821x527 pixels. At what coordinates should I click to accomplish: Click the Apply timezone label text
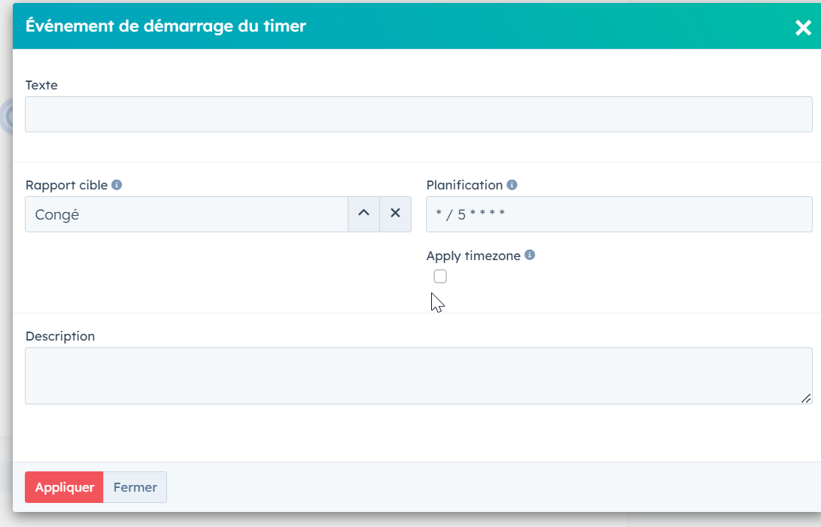[x=473, y=256]
